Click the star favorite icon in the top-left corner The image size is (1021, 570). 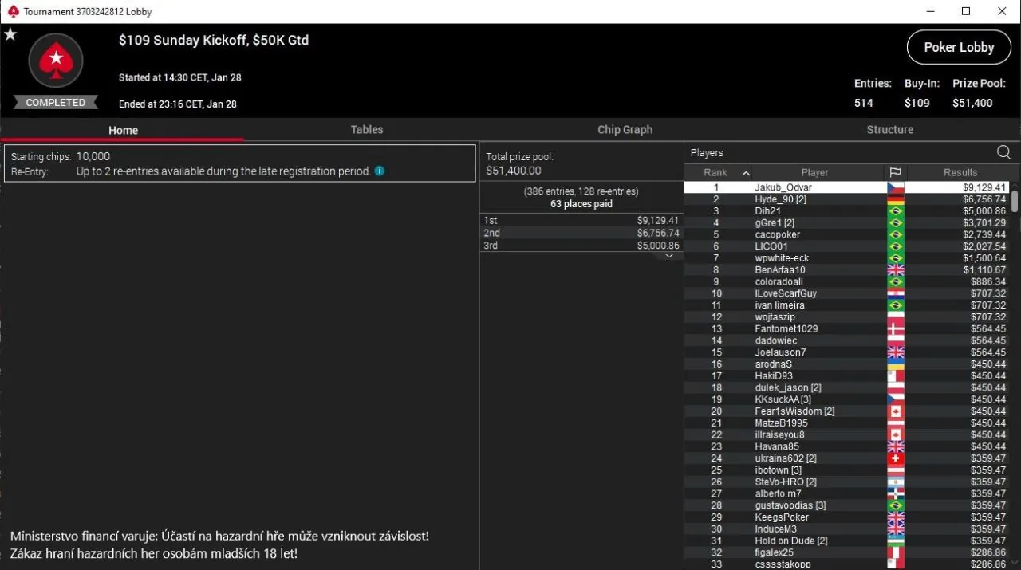tap(10, 33)
